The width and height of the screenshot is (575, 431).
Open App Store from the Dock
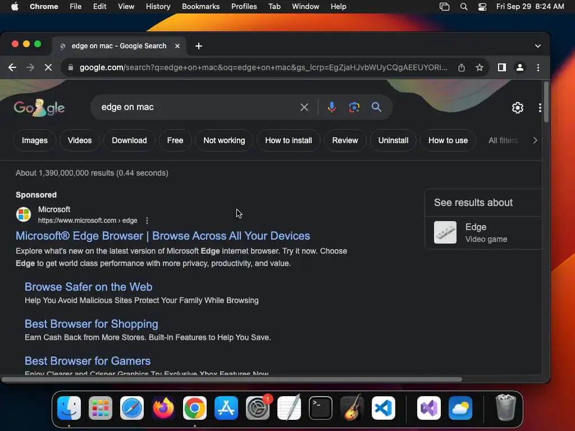[226, 408]
